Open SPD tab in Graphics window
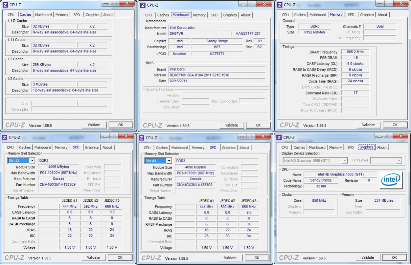 pyautogui.click(x=351, y=148)
